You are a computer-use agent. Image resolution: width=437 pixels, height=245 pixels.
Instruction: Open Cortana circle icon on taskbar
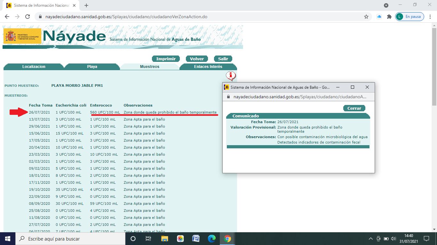click(x=133, y=239)
